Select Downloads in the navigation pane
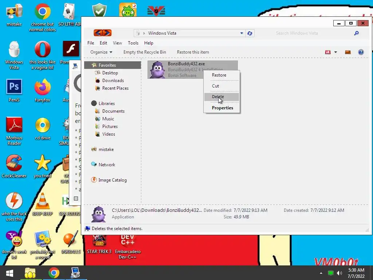The width and height of the screenshot is (373, 280). (113, 81)
